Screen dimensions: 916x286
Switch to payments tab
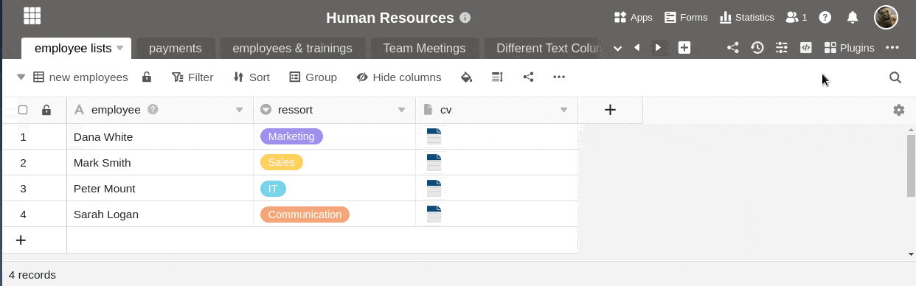tap(176, 48)
